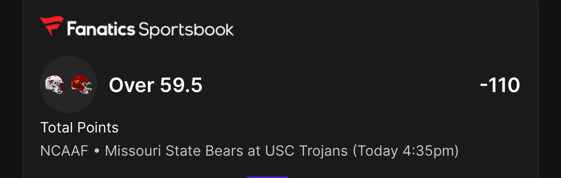
Task: Open Missouri State Bears at USC Trojans matchup
Action: tap(226, 151)
